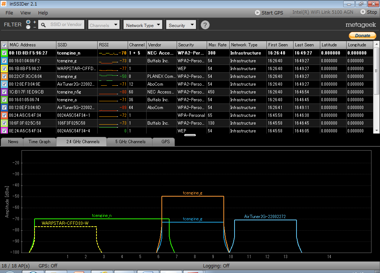380x273 pixels.
Task: Click the Stop button label
Action: point(372,12)
